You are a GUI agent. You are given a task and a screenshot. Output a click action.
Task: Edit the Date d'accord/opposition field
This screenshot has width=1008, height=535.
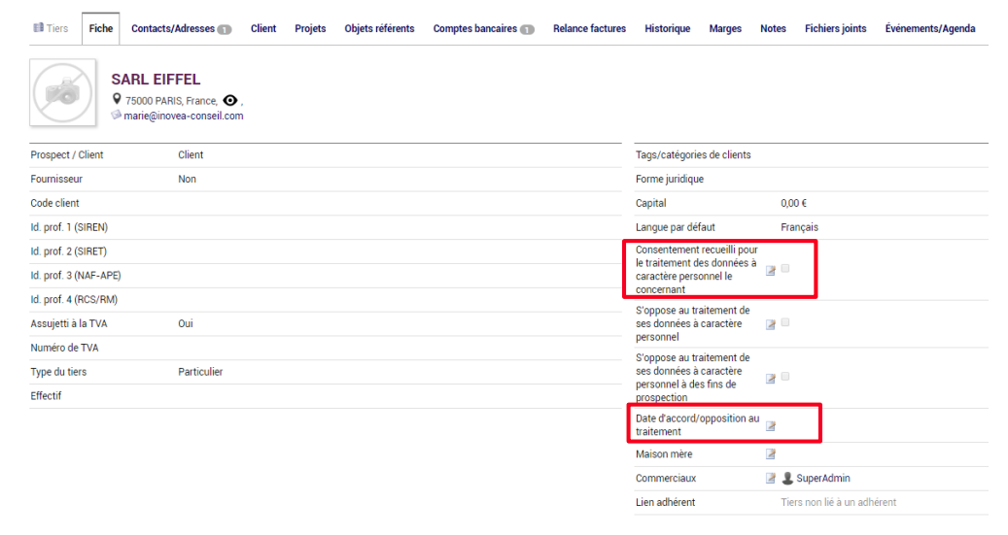click(x=770, y=426)
